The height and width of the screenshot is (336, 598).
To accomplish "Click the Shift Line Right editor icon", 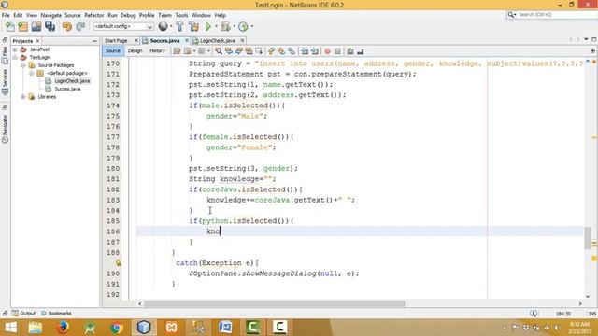I will 315,51.
